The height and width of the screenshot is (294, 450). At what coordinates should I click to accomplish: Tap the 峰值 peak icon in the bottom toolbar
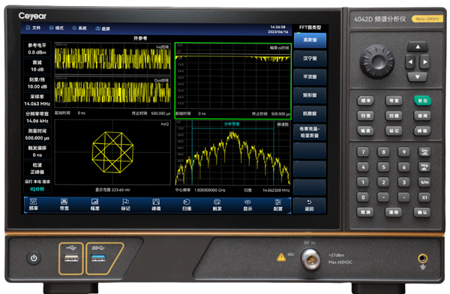[x=156, y=202]
